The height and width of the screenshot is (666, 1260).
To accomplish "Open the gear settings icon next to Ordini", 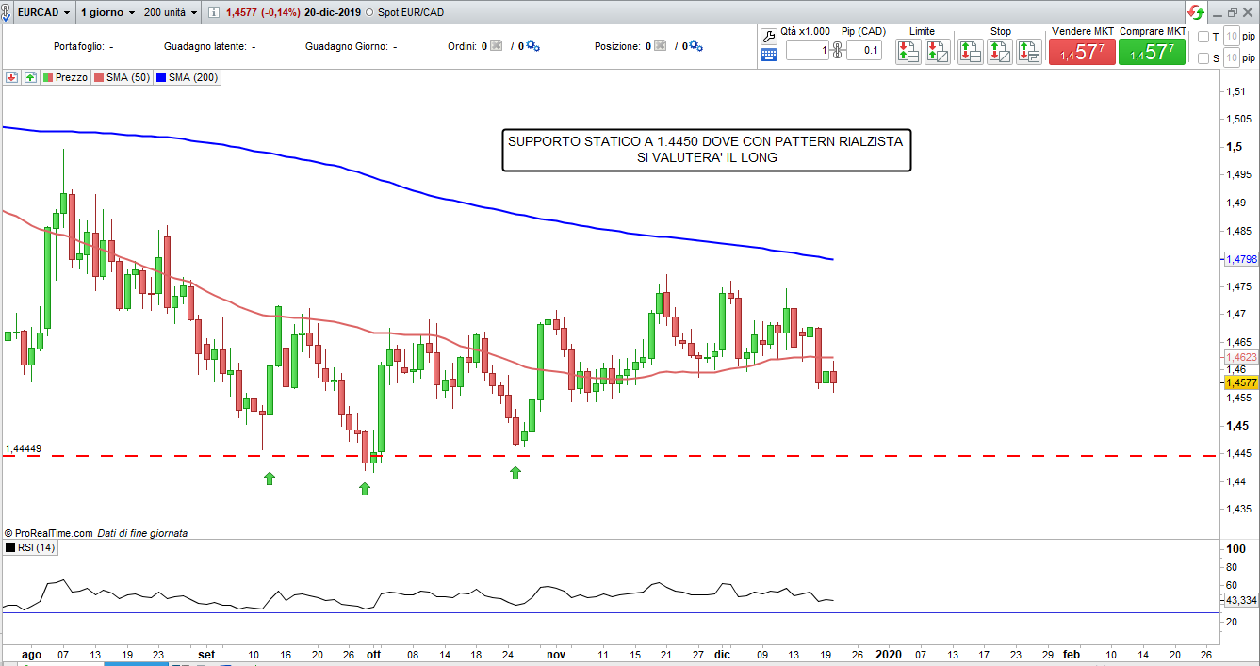I will point(532,46).
